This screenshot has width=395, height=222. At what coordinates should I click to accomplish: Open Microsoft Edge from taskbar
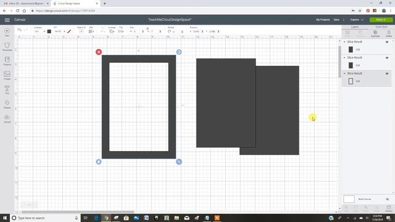click(96, 218)
